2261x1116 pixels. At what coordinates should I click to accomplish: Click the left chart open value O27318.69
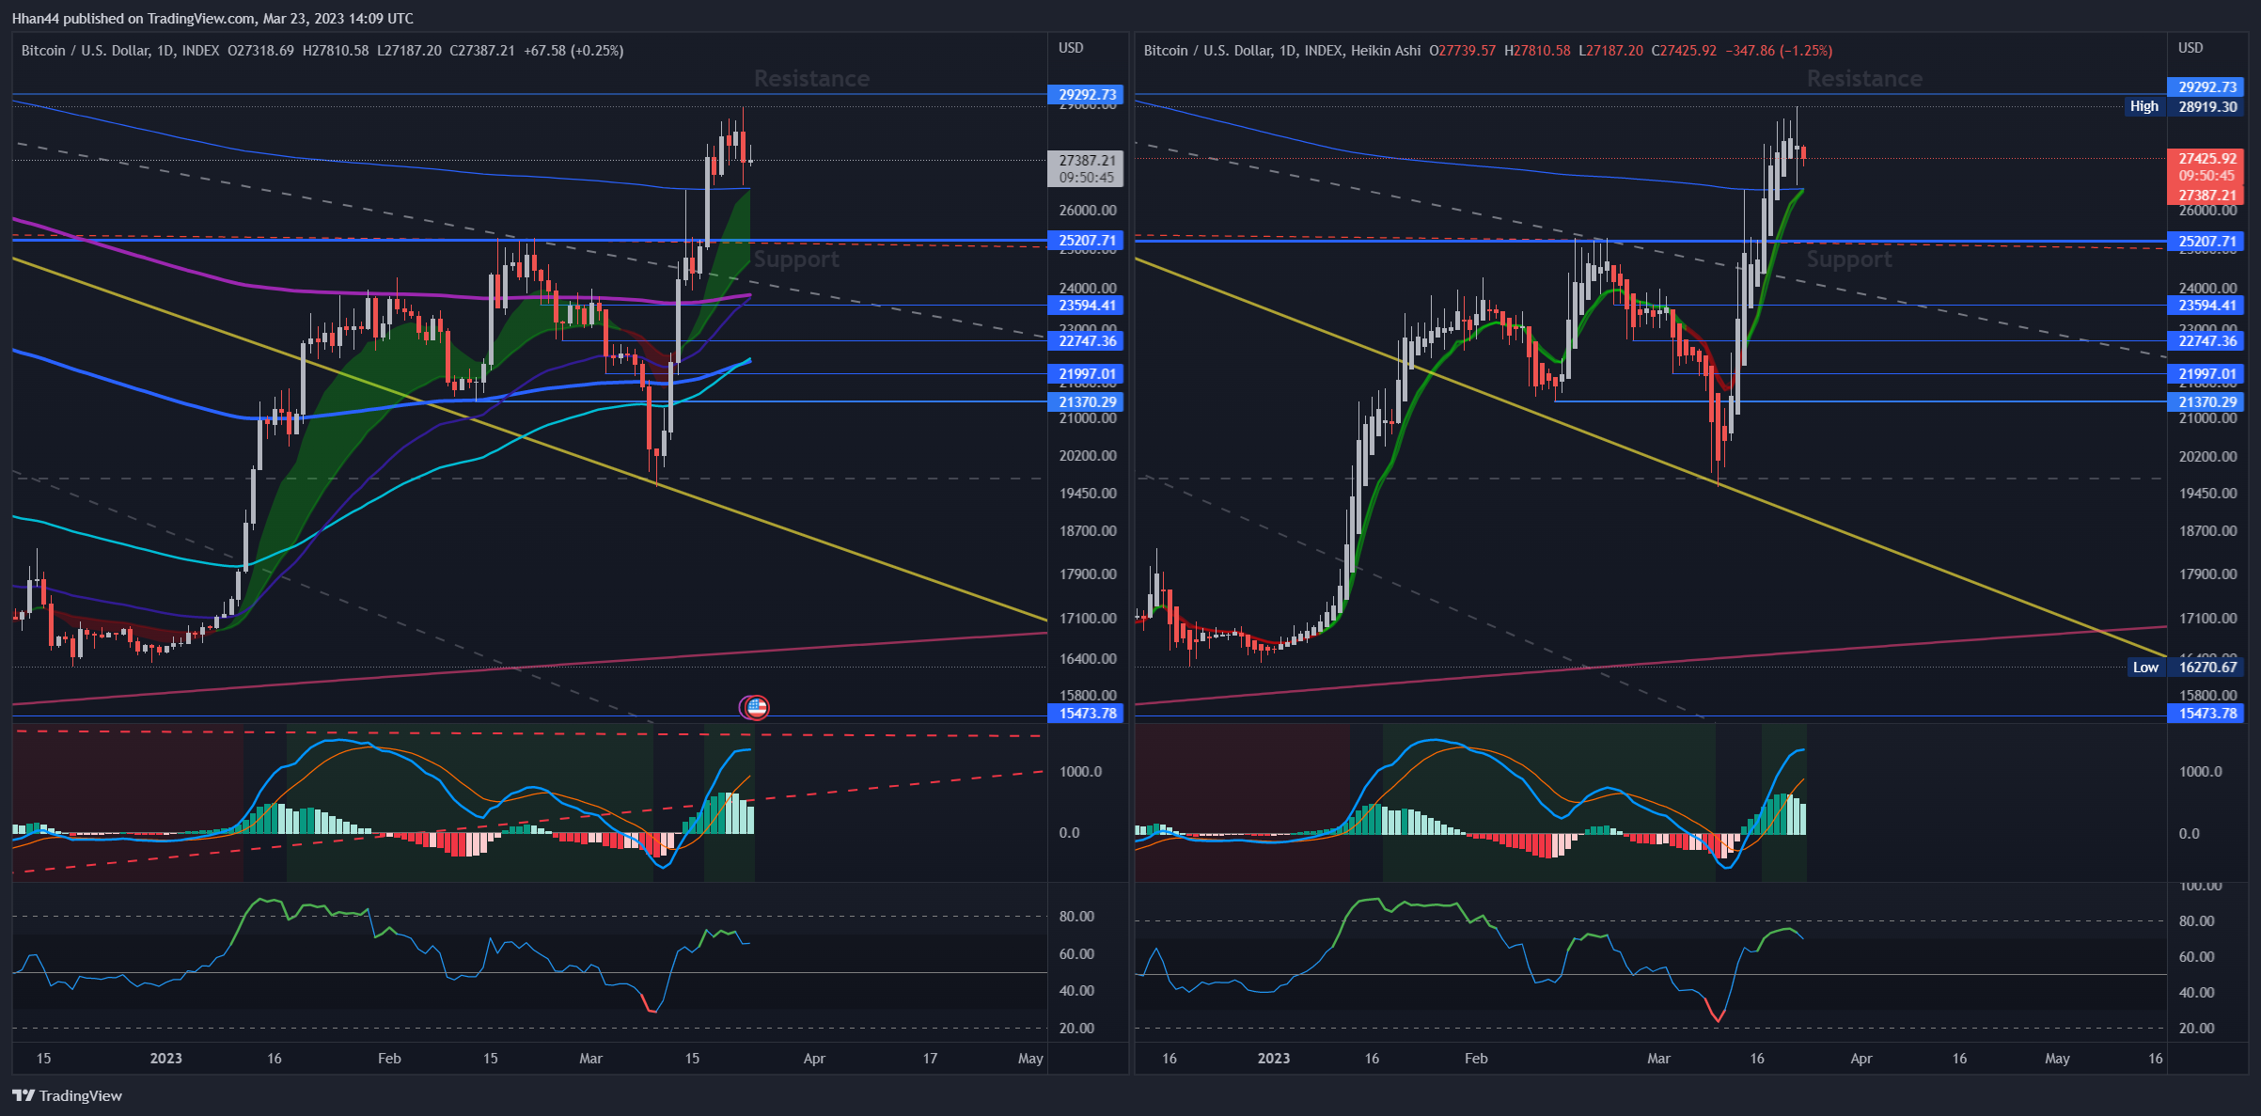[260, 51]
